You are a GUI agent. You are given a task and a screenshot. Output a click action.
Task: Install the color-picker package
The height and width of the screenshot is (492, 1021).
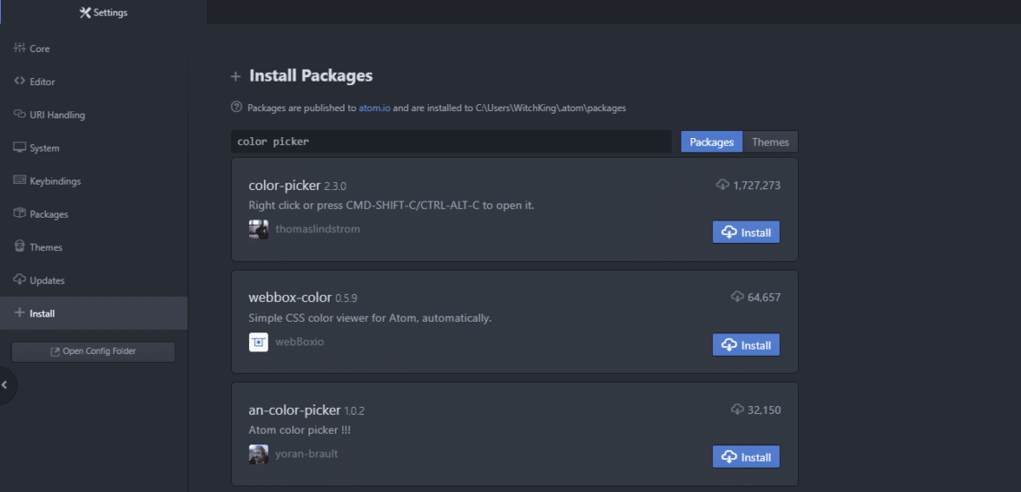point(746,232)
